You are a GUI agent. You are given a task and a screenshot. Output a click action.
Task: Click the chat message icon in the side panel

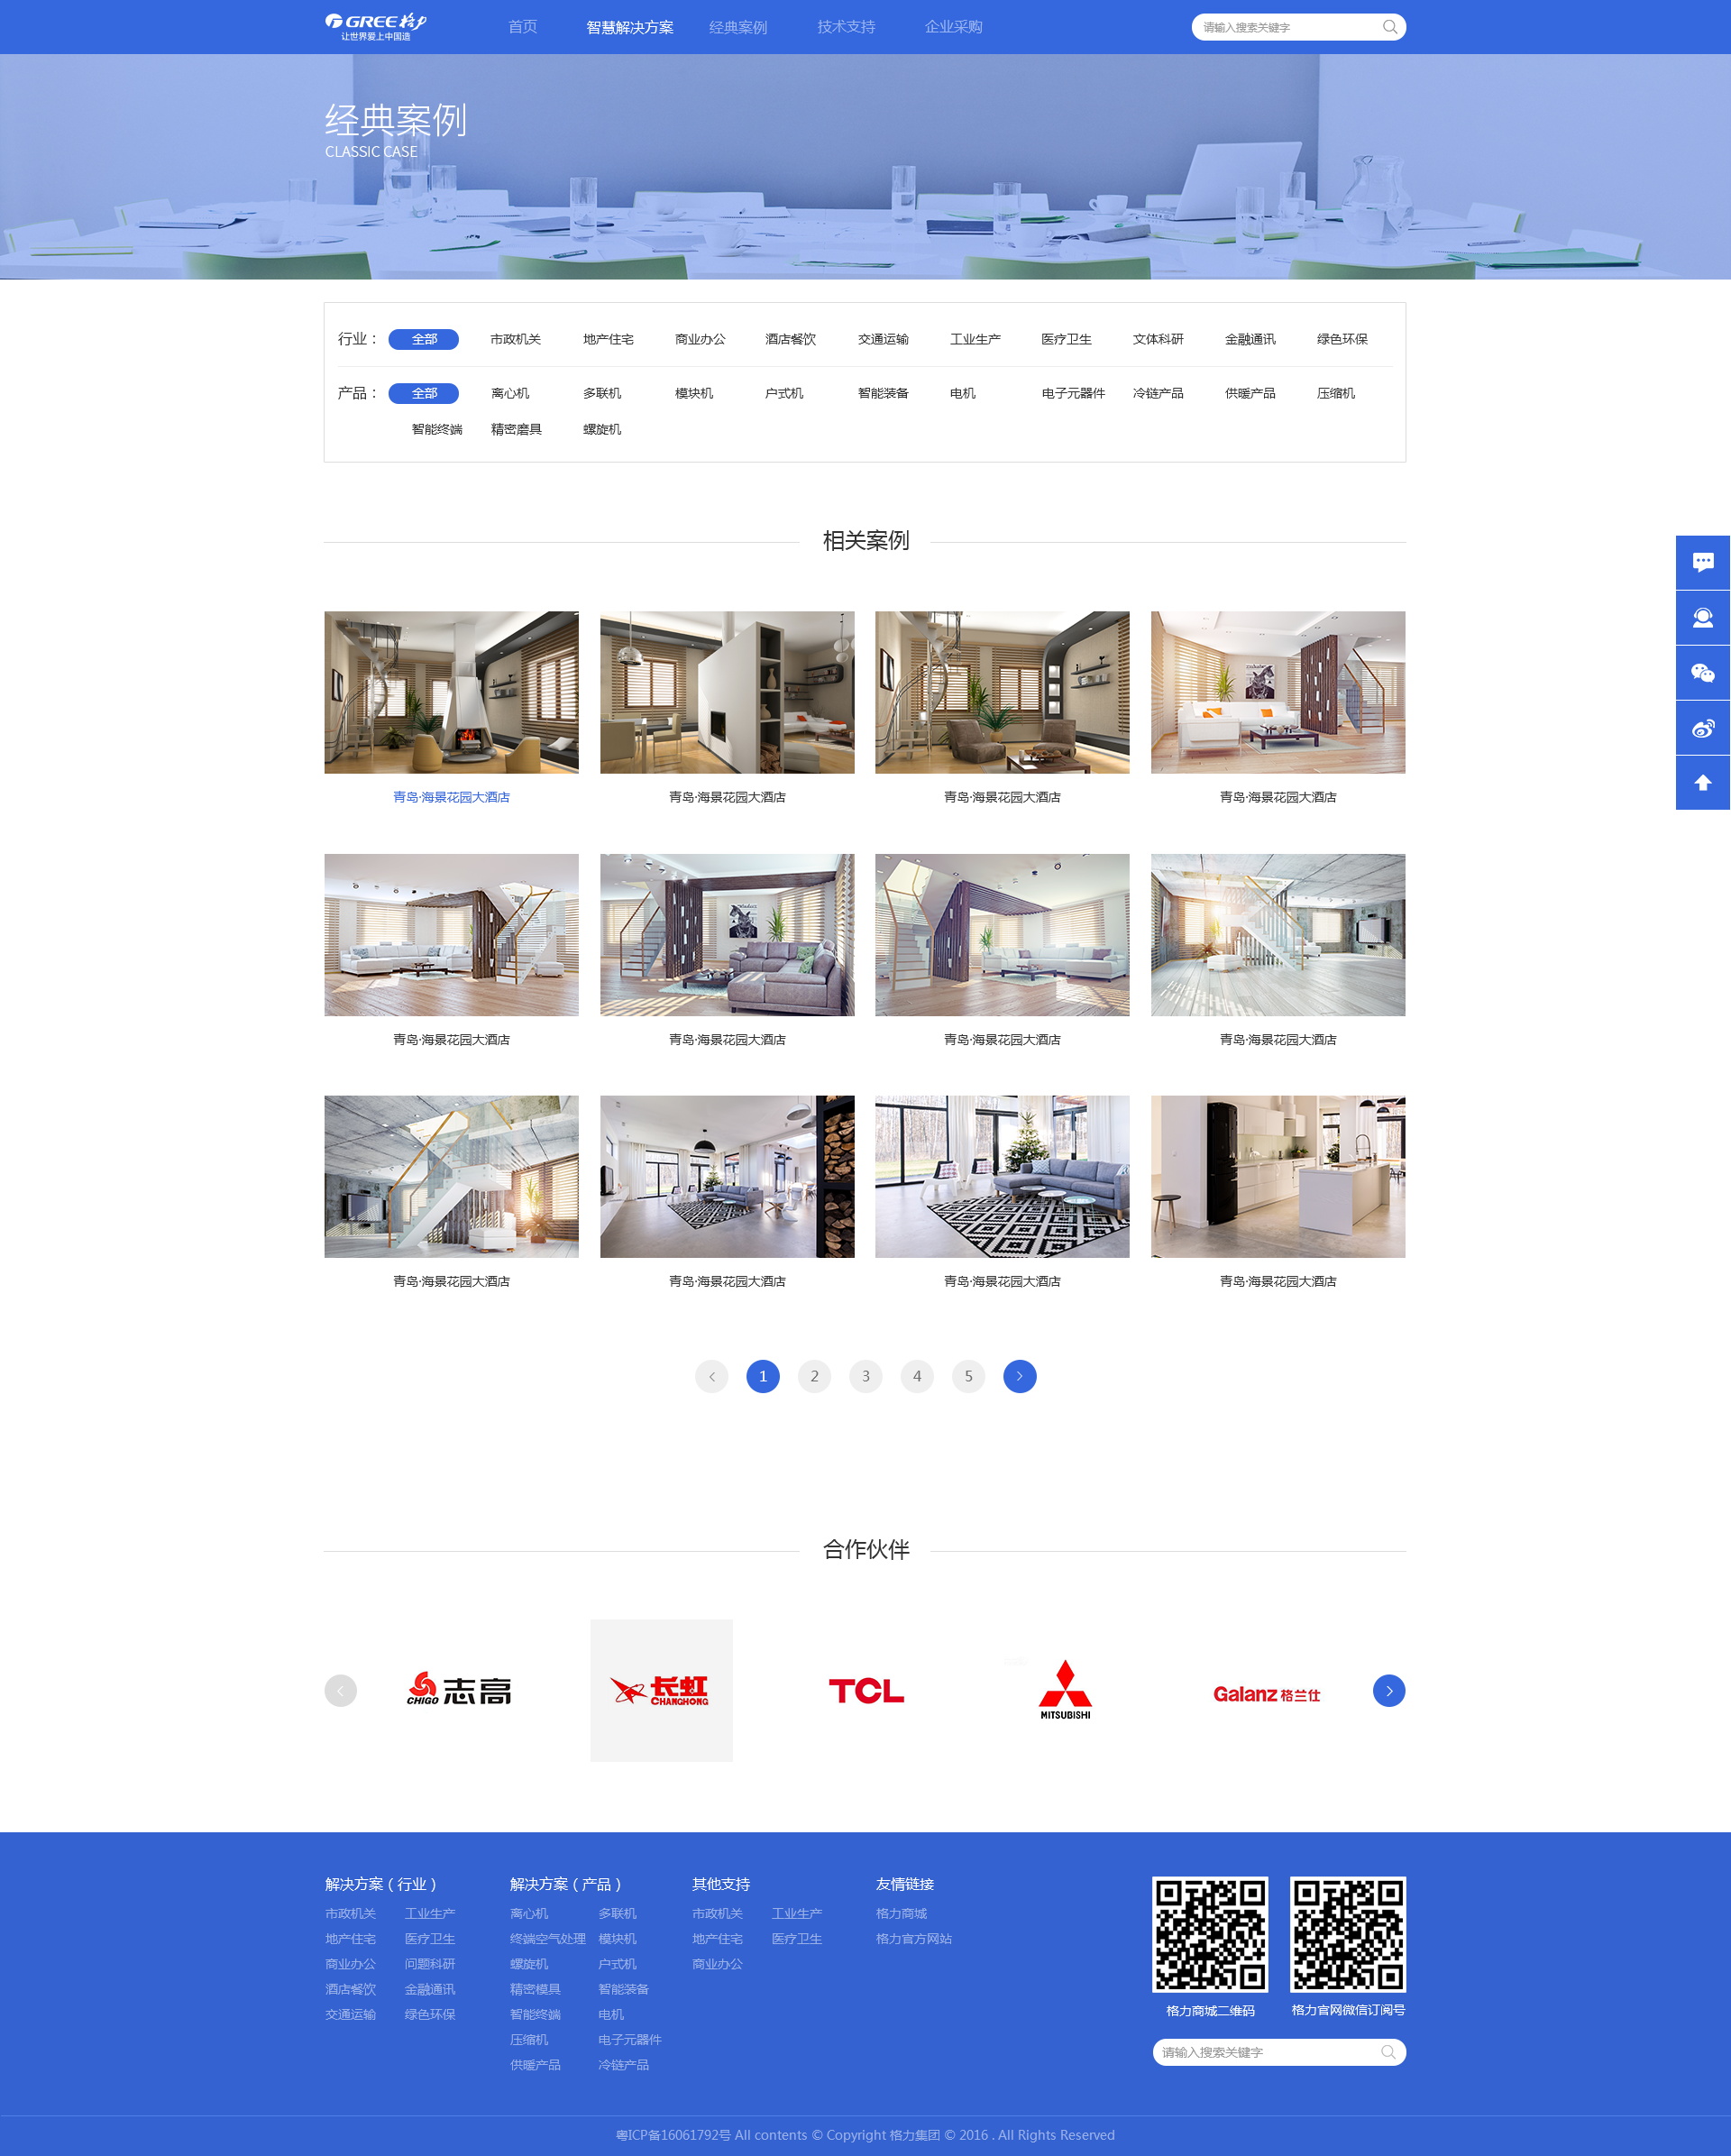point(1702,562)
